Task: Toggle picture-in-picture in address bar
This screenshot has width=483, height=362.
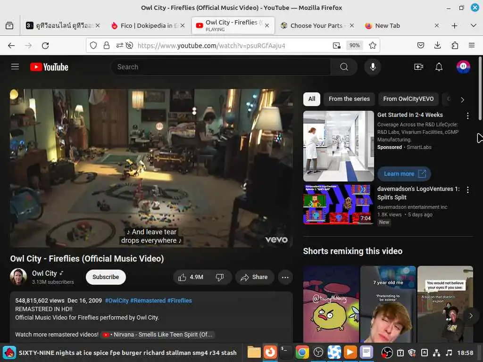Action: [337, 46]
